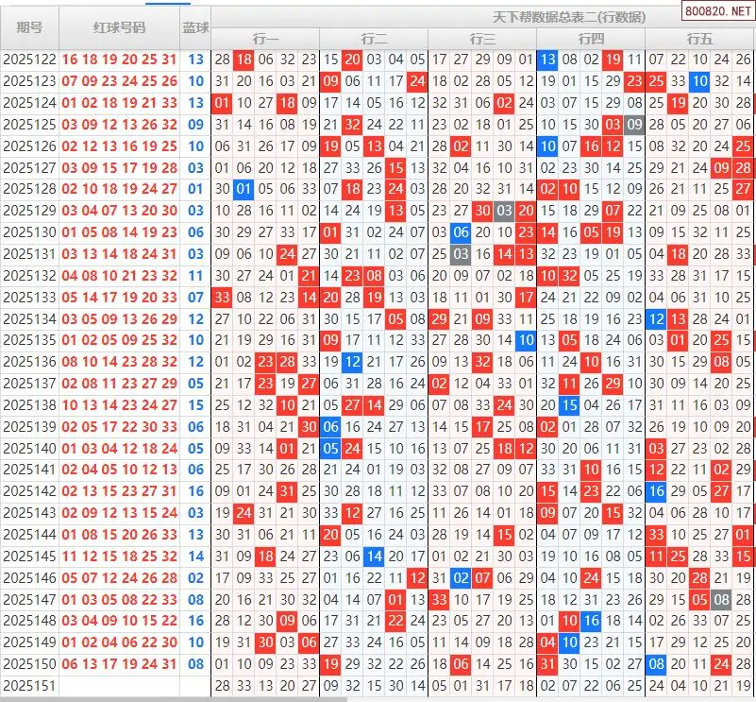756x702 pixels.
Task: Click gray highlighted 09 in row 2025125
Action: tap(634, 125)
